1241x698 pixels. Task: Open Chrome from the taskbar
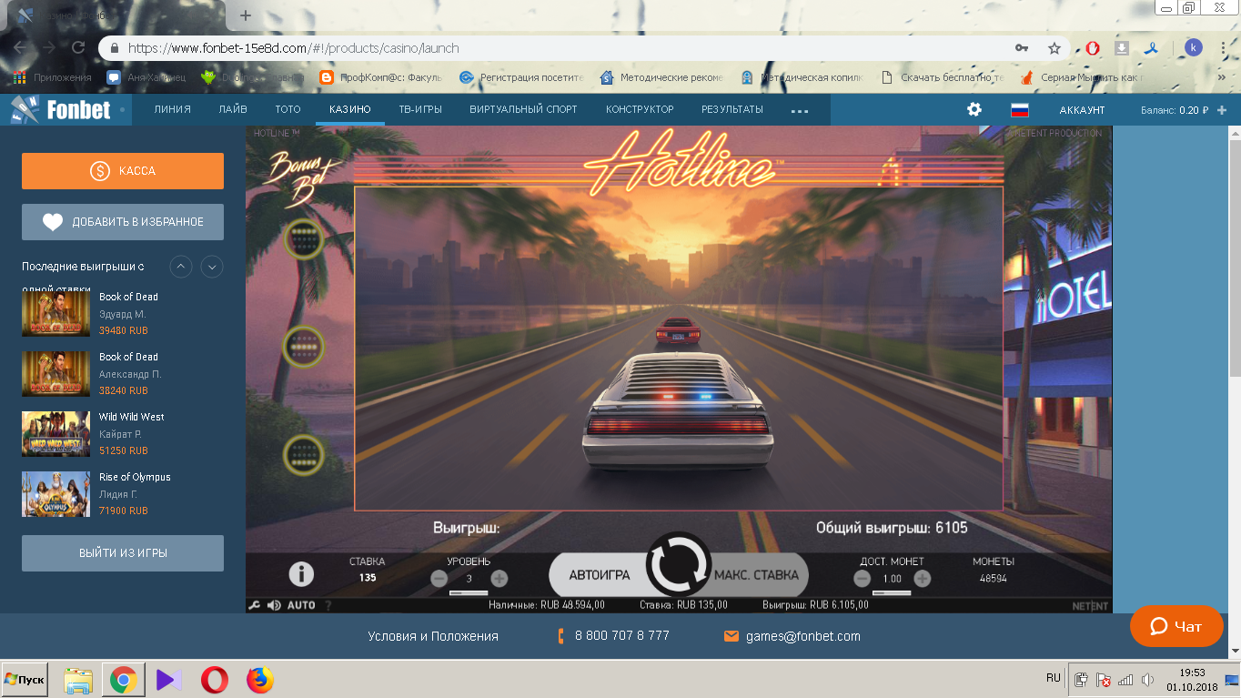(124, 679)
